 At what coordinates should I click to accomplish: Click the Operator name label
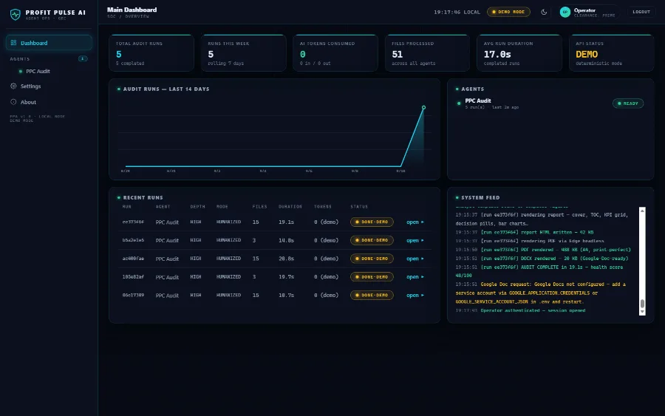click(584, 10)
